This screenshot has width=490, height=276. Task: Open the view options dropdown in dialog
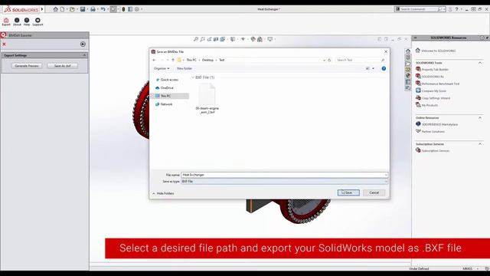point(373,68)
